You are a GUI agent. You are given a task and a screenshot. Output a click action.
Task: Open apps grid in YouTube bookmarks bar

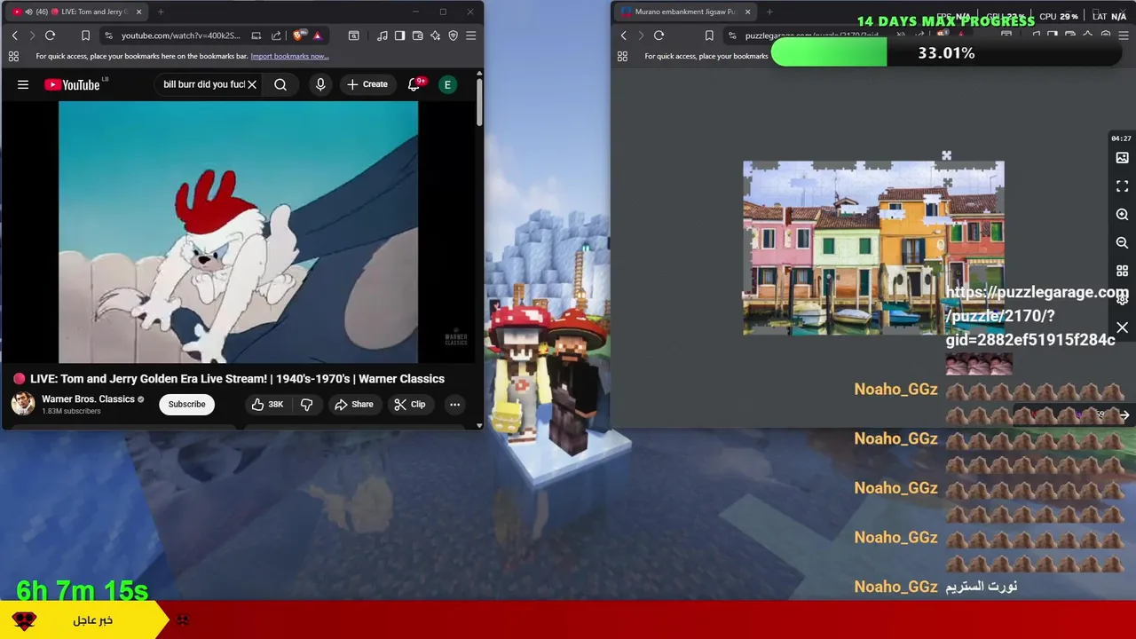click(x=13, y=56)
